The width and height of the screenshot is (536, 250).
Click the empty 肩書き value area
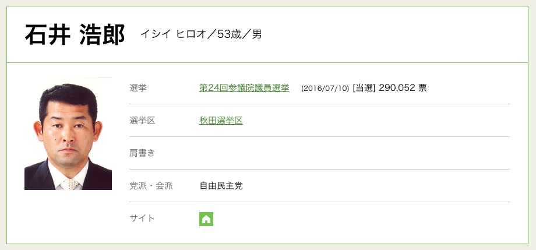tap(350, 153)
